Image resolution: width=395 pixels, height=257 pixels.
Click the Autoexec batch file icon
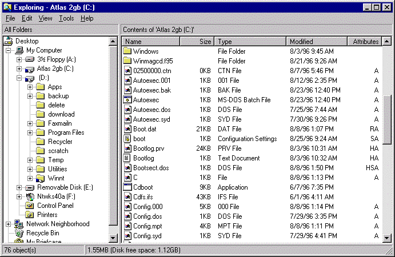pyautogui.click(x=127, y=100)
